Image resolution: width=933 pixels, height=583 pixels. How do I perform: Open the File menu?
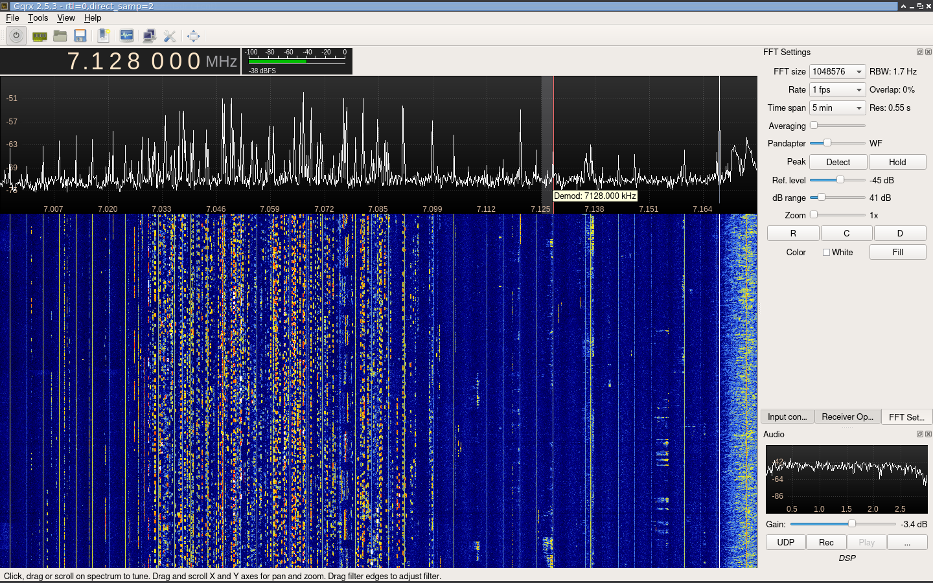coord(12,18)
